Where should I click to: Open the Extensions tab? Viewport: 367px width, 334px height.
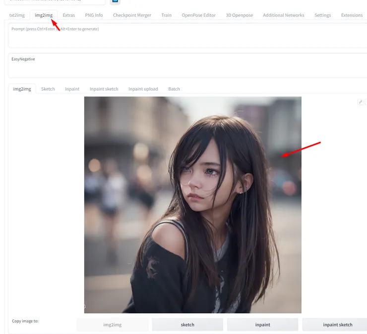click(352, 15)
